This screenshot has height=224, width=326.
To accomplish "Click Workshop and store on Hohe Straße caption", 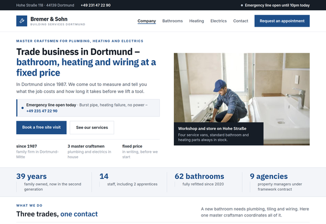I will 212,128.
